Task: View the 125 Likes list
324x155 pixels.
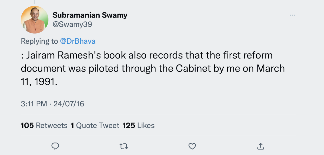Action: tap(139, 126)
